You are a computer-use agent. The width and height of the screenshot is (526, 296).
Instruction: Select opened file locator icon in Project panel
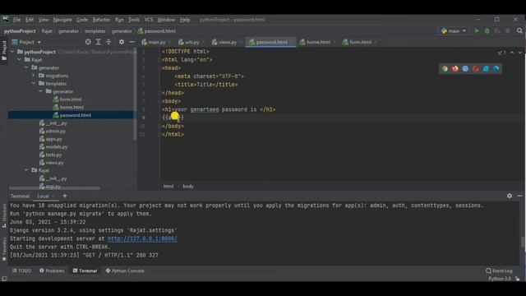point(88,42)
